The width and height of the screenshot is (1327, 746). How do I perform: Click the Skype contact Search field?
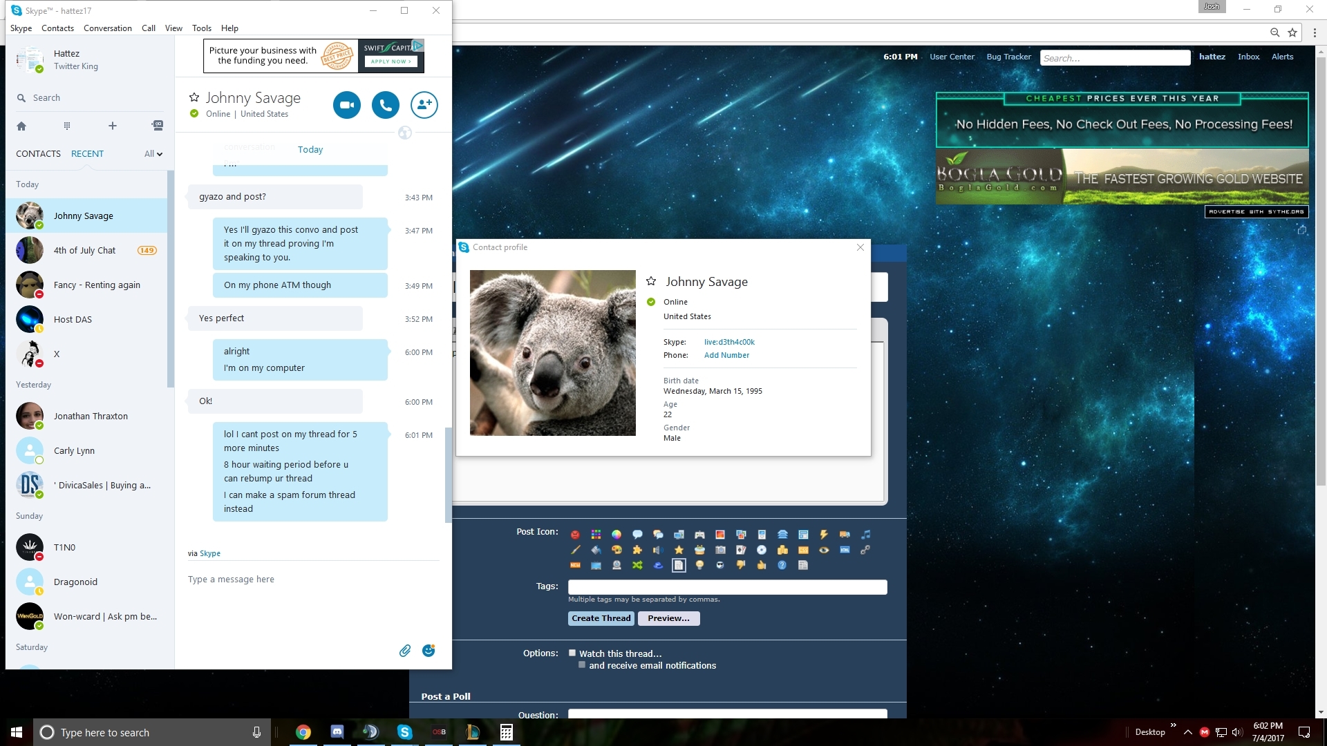coord(90,98)
